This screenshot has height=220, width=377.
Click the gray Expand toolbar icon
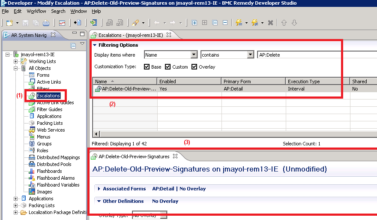point(205,23)
